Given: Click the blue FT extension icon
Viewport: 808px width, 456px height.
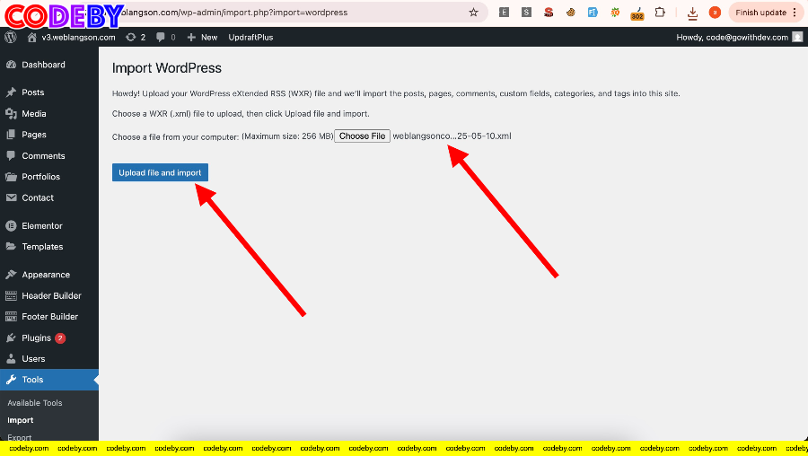Looking at the screenshot, I should (593, 13).
